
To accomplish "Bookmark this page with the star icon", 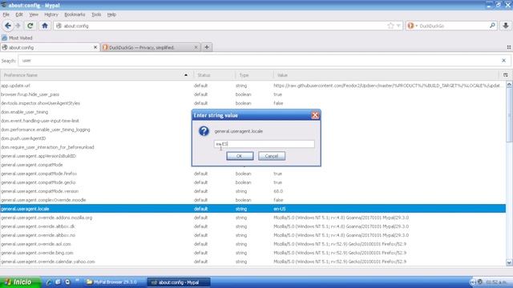I will [x=390, y=26].
